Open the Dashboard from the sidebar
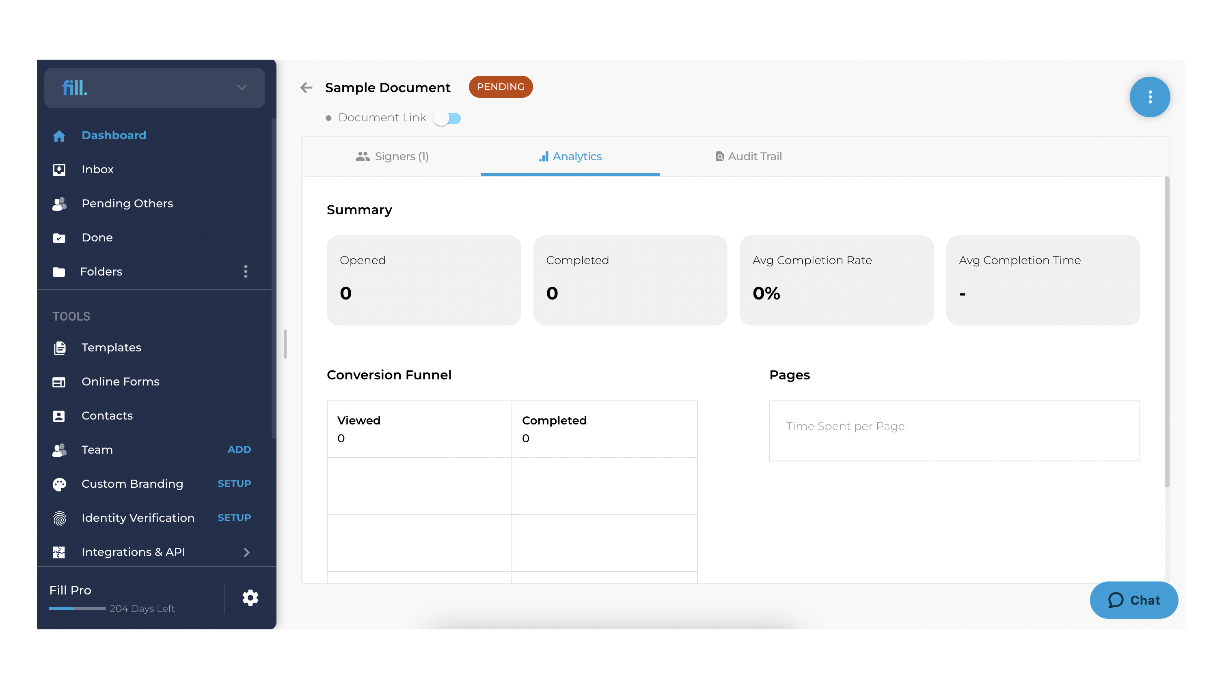Screen dimensions: 1226x689 point(114,135)
